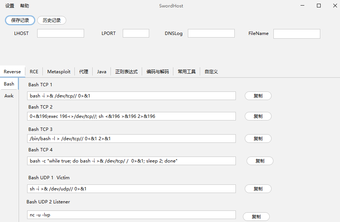The height and width of the screenshot is (222, 340).
Task: Click the Bash TCP 1 label
Action: coord(40,85)
